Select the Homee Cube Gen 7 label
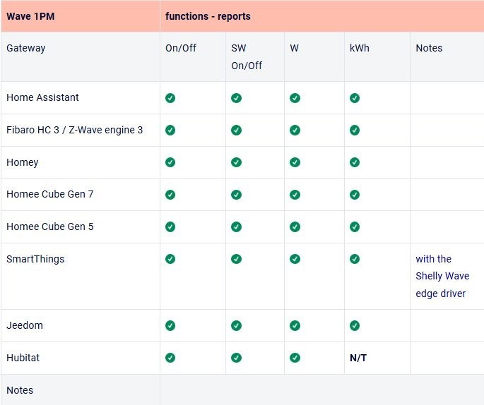Viewport: 484px width, 405px height. pyautogui.click(x=50, y=194)
